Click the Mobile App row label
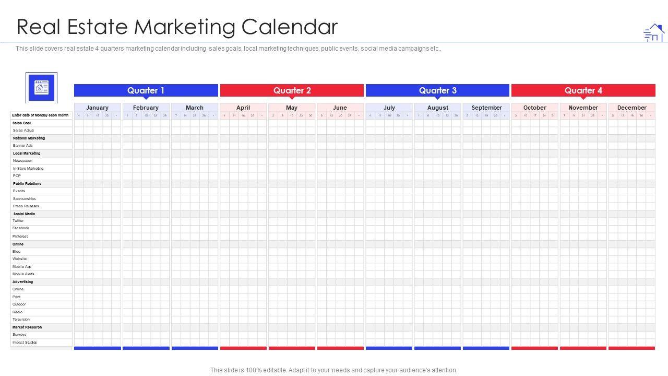668x376 pixels. click(22, 267)
